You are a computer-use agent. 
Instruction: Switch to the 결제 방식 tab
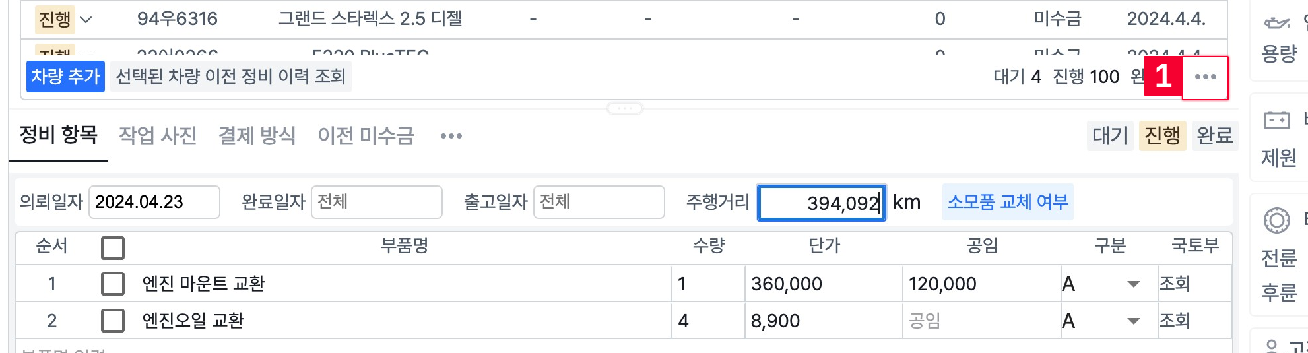coord(257,136)
